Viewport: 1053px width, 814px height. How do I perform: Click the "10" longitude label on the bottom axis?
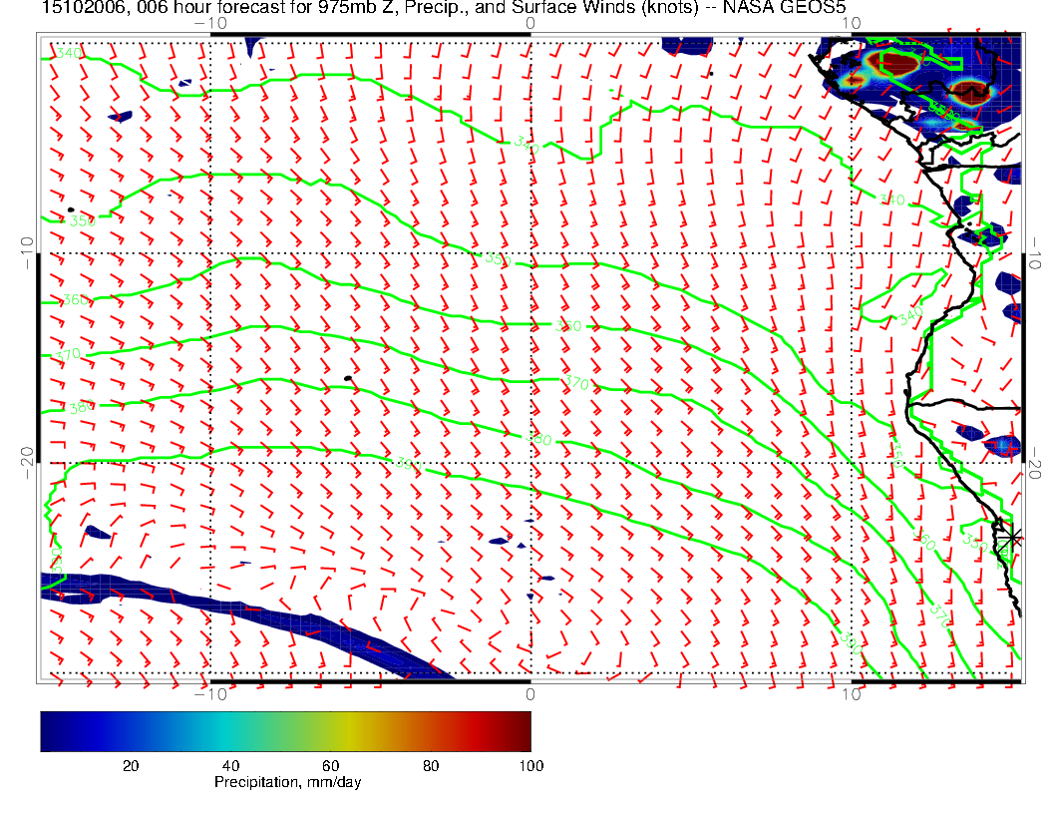pos(851,693)
